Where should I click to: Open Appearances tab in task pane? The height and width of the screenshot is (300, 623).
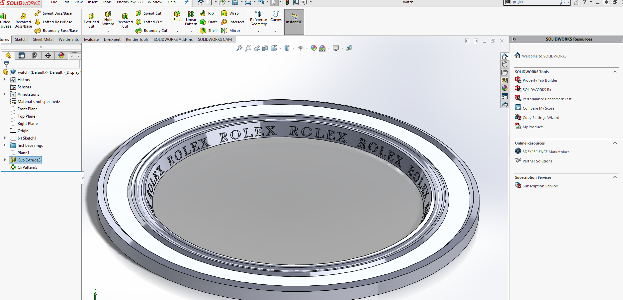coord(505,88)
